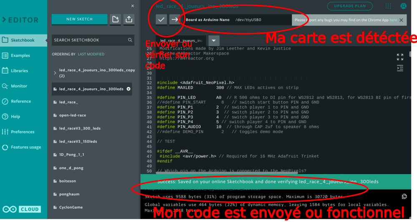Click the import sketch upload icon

(x=129, y=19)
